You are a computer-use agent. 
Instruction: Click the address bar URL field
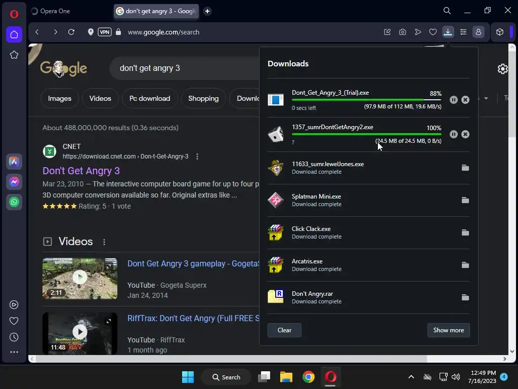tap(163, 32)
